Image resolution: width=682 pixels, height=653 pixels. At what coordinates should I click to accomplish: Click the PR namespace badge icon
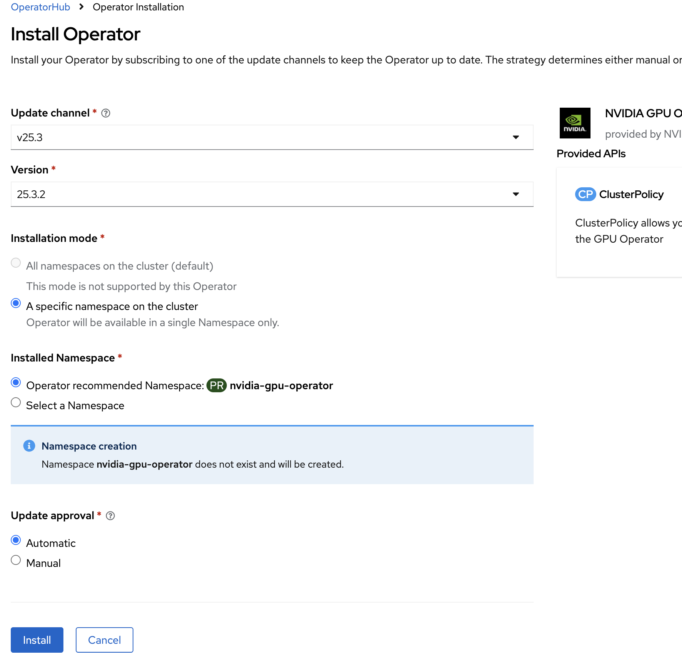tap(216, 385)
